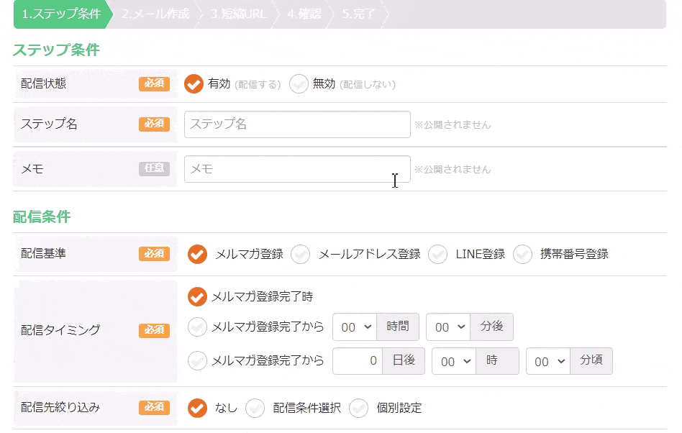Click the ステップ名 input field
682x433 pixels.
point(297,124)
